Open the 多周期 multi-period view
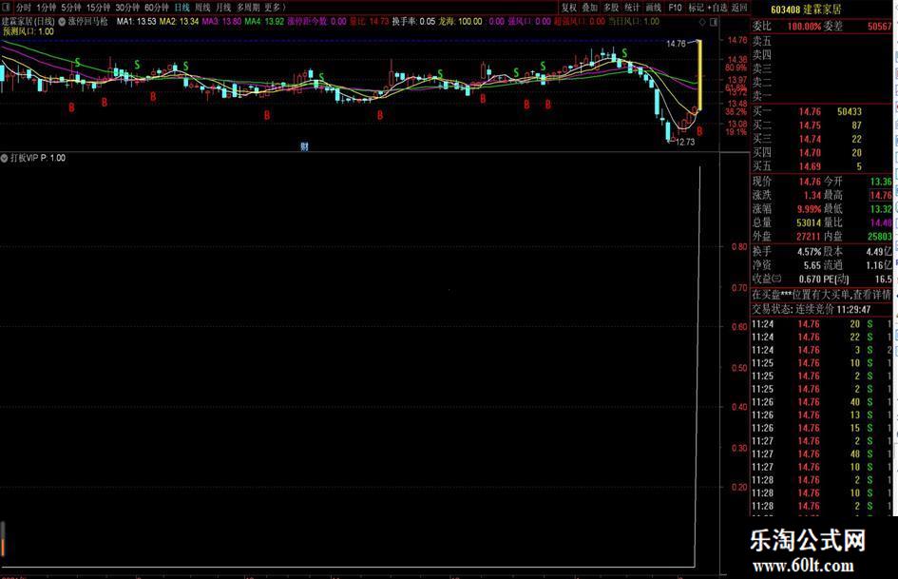This screenshot has width=898, height=579. 248,8
